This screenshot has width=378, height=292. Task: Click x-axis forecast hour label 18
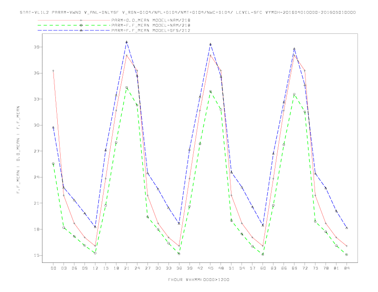pyautogui.click(x=116, y=268)
